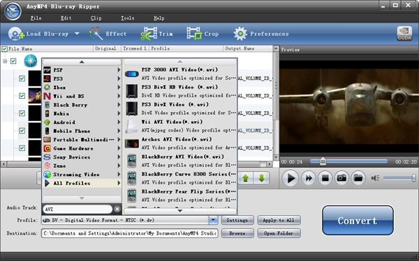Mute audio with speaker icon

[375, 178]
